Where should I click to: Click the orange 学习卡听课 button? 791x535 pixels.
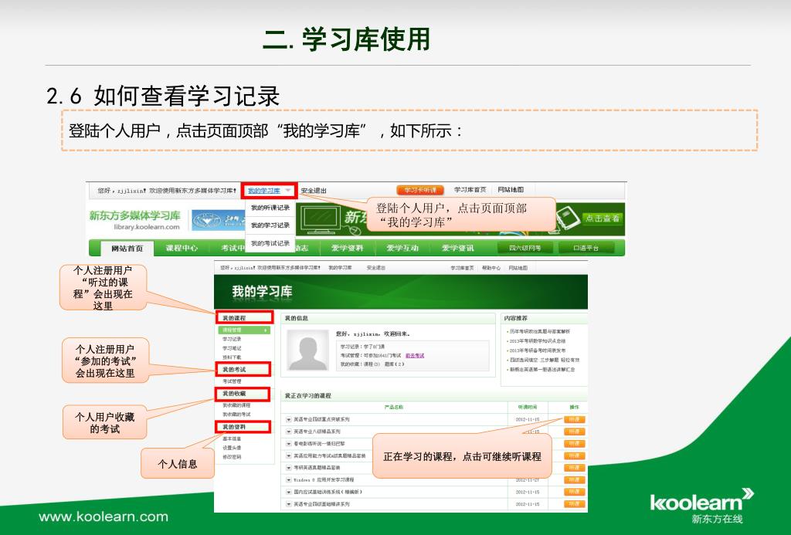[419, 190]
